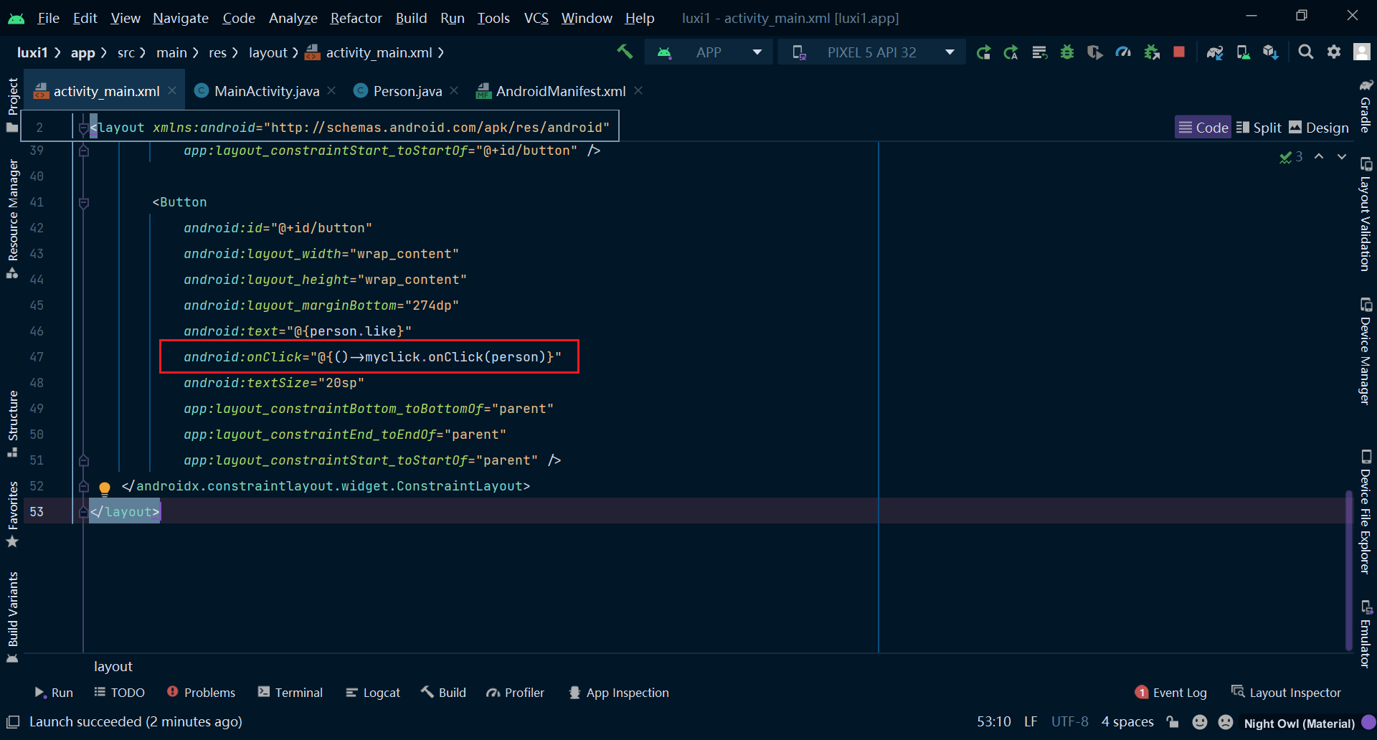Open the PIXEL 5 API 32 device dropdown
Viewport: 1377px width, 740px height.
pos(871,52)
